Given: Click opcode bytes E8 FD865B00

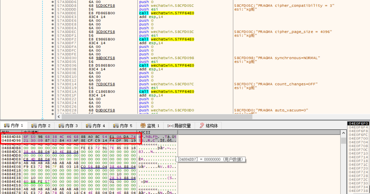Looking at the screenshot, I should tap(102, 13).
